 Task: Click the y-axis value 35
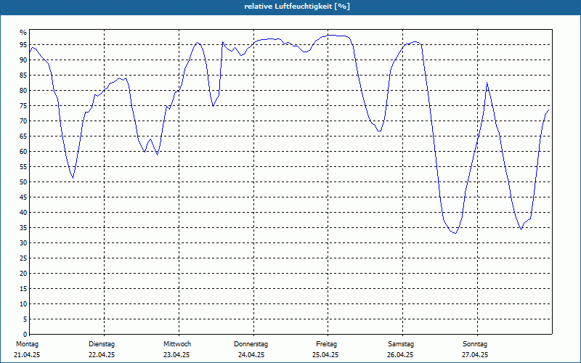23,228
